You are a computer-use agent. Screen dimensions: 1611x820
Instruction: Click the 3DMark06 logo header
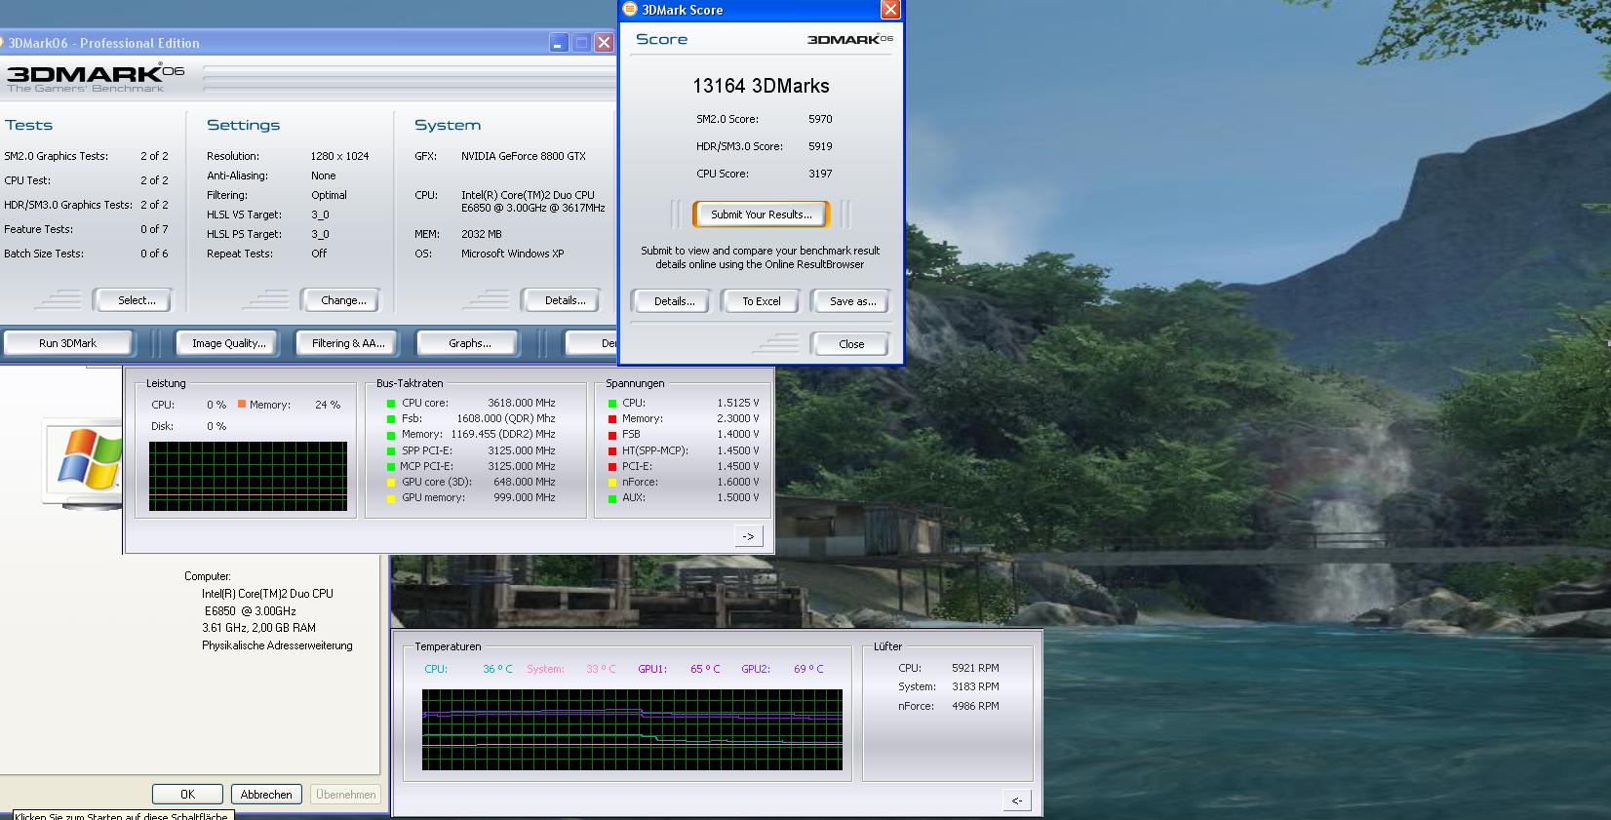pos(95,76)
